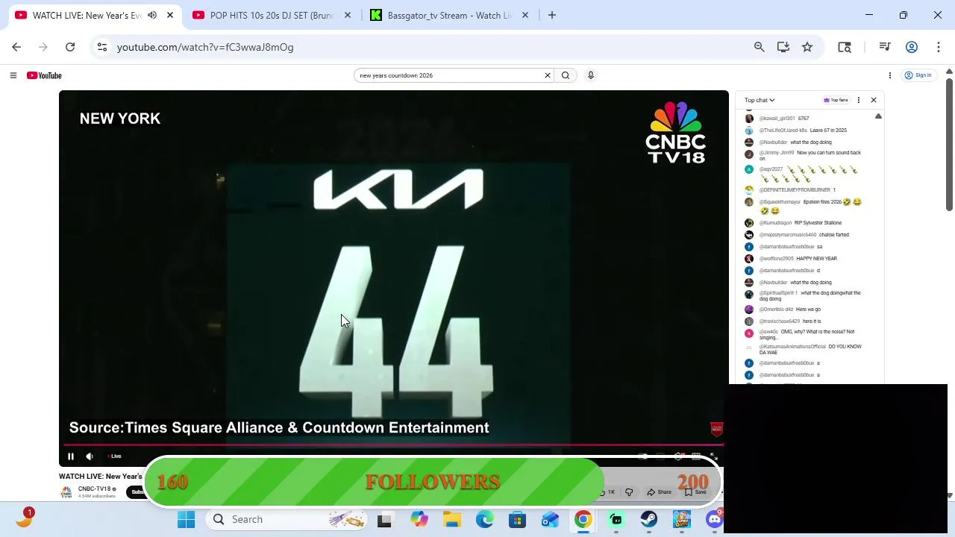Click the @wolflone2905 HAPPY NEW YEAR message
This screenshot has height=537, width=955.
(x=798, y=259)
